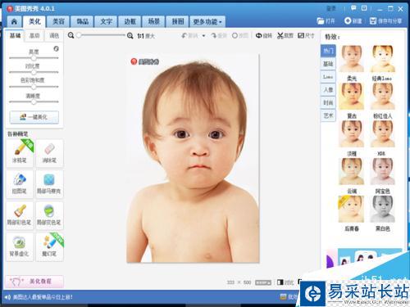
Task: Click the 裁剪 crop scissors tool
Action: (x=285, y=36)
